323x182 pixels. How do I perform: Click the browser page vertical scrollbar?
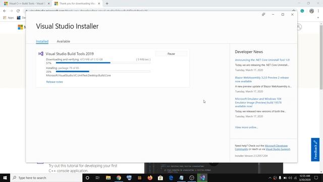coord(321,57)
